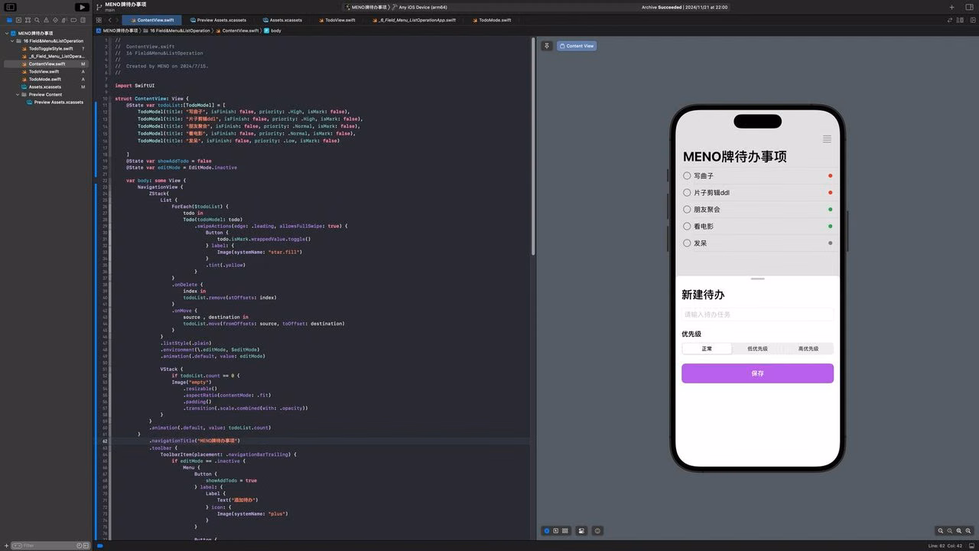The width and height of the screenshot is (979, 551).
Task: Toggle the completion circle for 发呆
Action: [x=687, y=243]
